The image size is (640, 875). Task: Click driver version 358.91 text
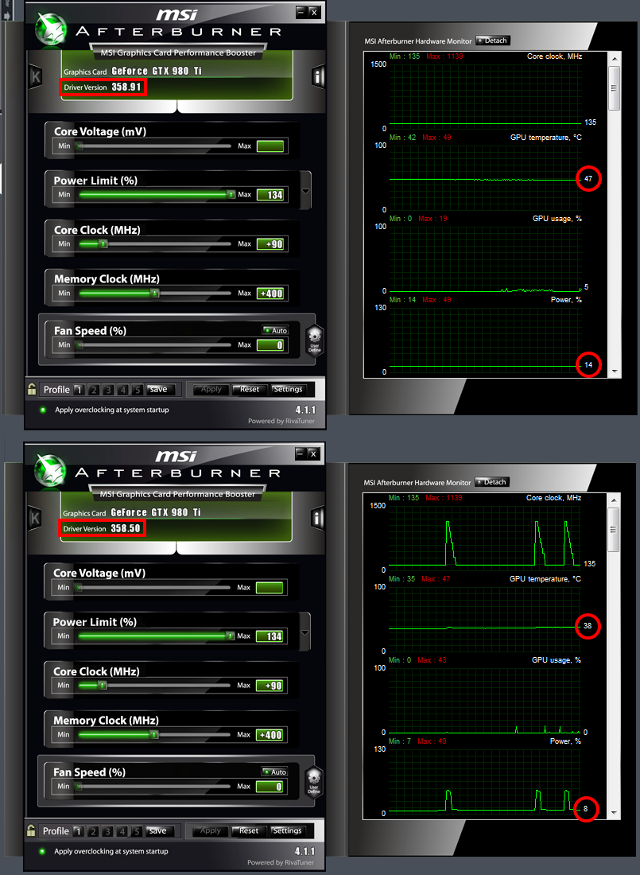point(126,87)
